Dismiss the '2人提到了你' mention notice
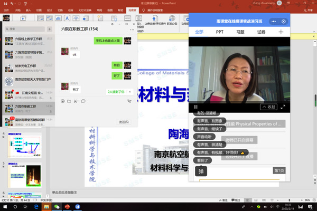 (x=129, y=92)
